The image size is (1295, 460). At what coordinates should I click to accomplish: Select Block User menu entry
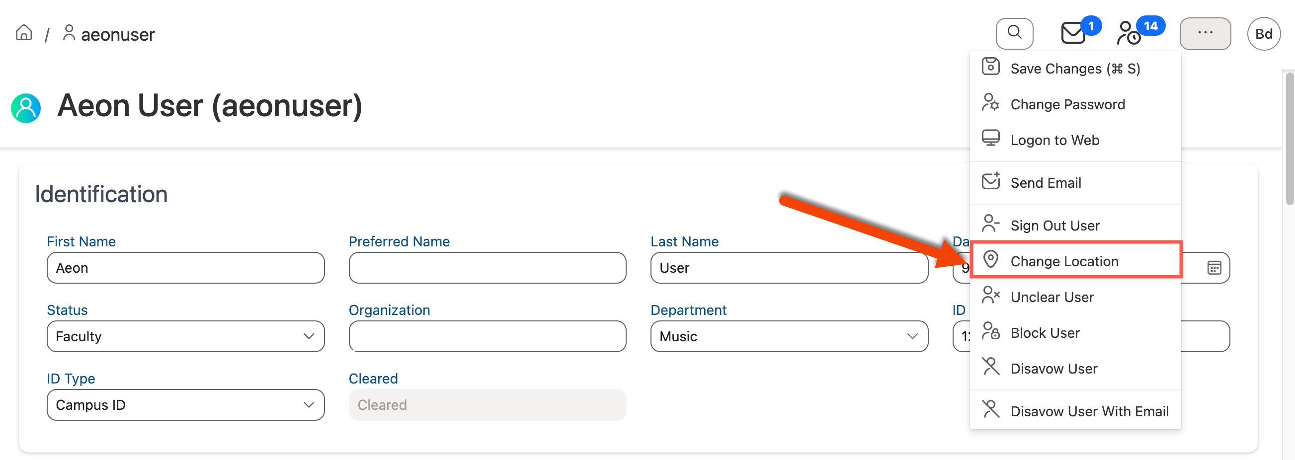pyautogui.click(x=1045, y=332)
